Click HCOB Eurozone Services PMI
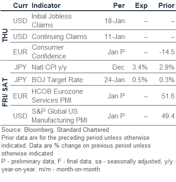Image resolution: width=176 pixels, height=182 pixels. [57, 96]
